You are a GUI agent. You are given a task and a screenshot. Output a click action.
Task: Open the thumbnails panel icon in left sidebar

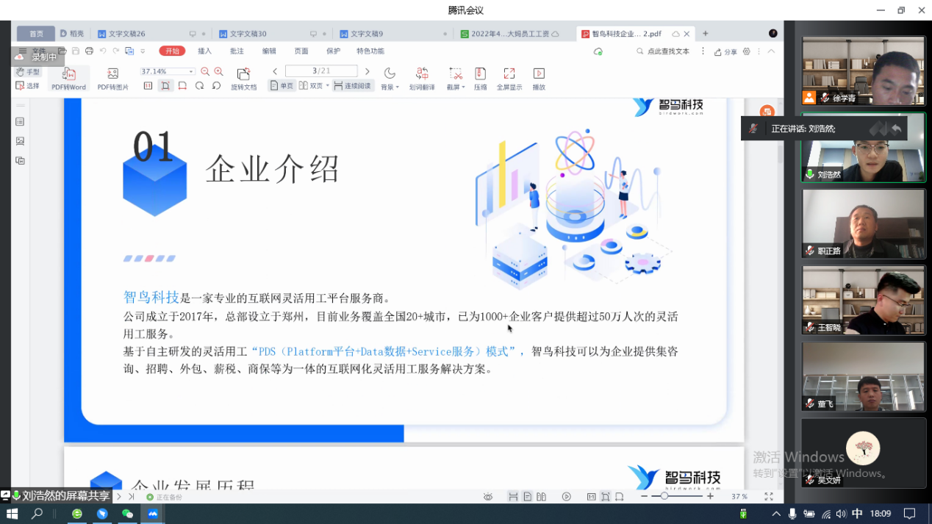pyautogui.click(x=20, y=141)
